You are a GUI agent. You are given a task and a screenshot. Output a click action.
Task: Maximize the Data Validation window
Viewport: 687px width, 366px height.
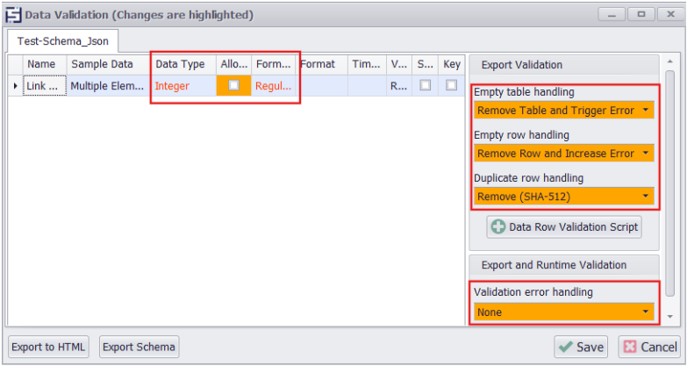pos(640,14)
